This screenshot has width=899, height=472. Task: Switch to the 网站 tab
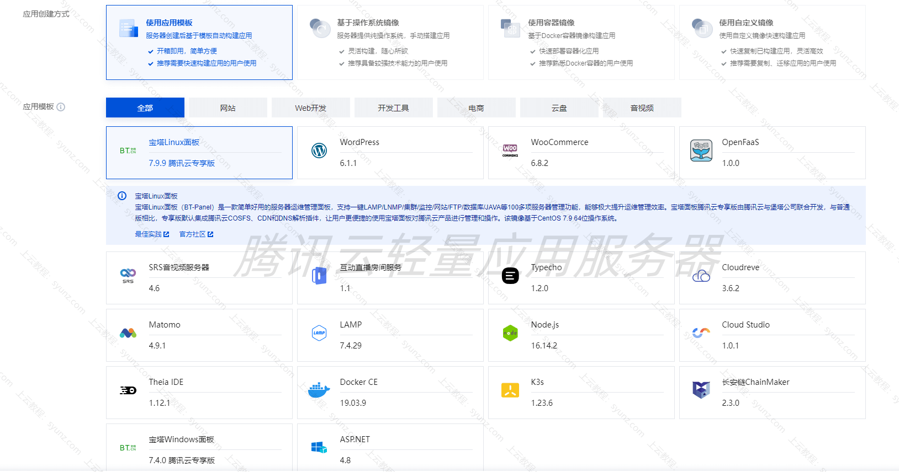click(x=228, y=108)
